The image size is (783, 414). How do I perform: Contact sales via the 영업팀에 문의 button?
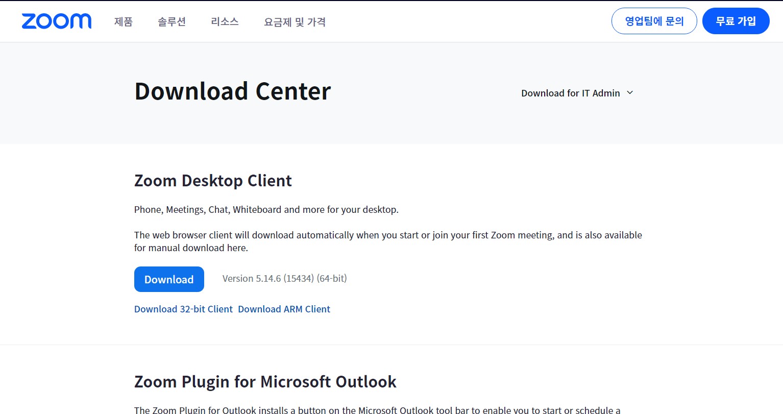[x=654, y=21]
